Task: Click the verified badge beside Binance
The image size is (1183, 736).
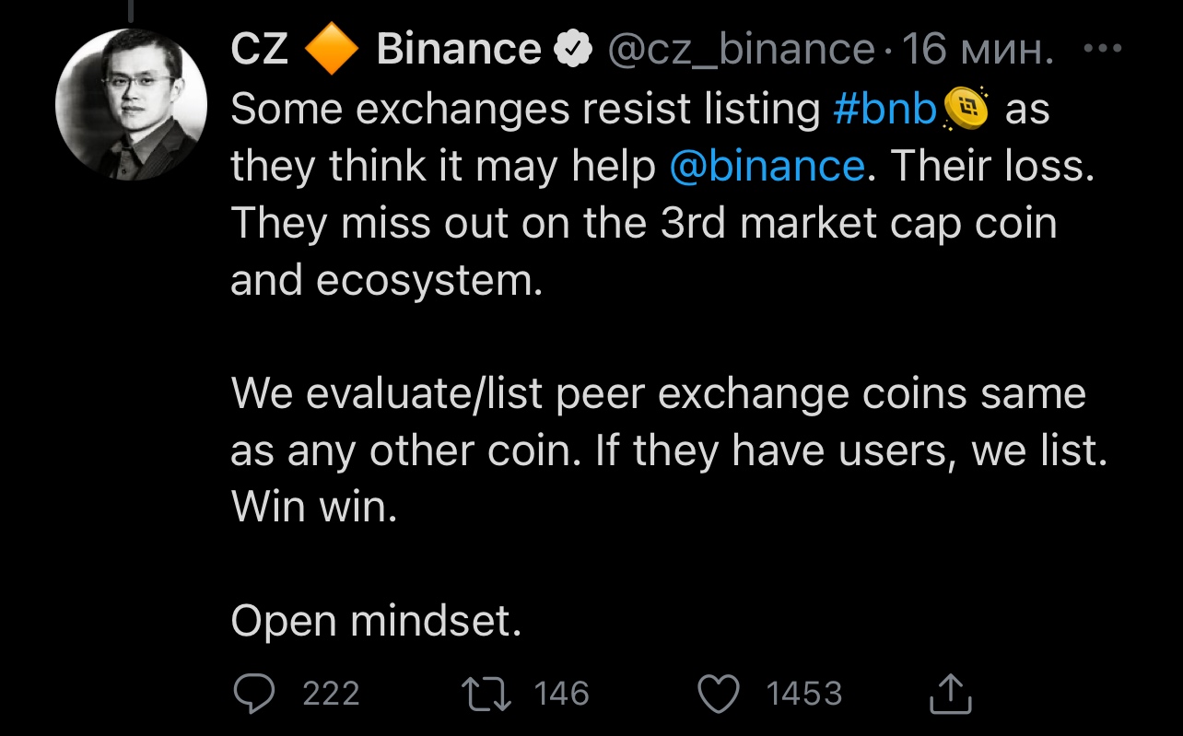Action: (571, 50)
